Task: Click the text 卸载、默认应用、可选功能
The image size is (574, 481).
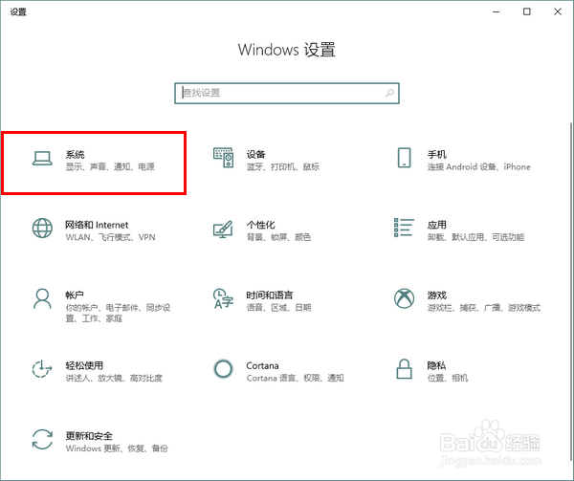Action: (475, 237)
